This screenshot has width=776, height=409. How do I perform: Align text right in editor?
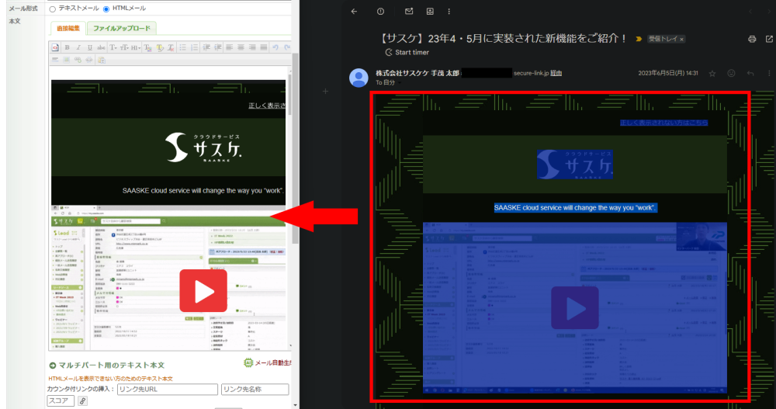coord(252,47)
